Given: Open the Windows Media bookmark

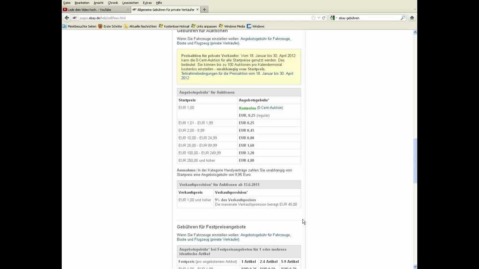Looking at the screenshot, I should [232, 27].
